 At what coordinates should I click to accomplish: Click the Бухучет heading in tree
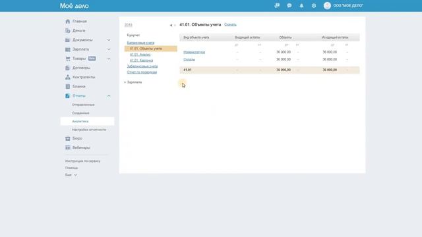coord(133,35)
